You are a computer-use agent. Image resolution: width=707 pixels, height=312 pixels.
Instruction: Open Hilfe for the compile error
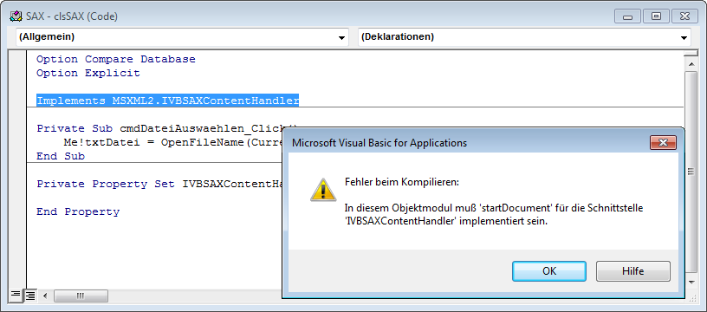click(x=633, y=271)
